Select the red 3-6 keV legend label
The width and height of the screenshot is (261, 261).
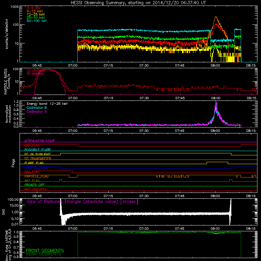(34, 8)
